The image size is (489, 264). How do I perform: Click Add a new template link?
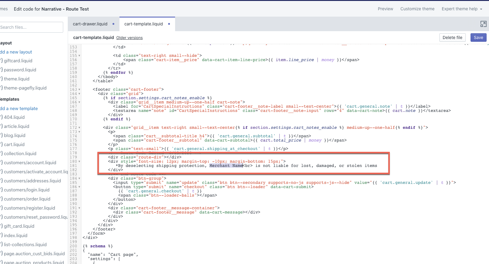pos(19,109)
